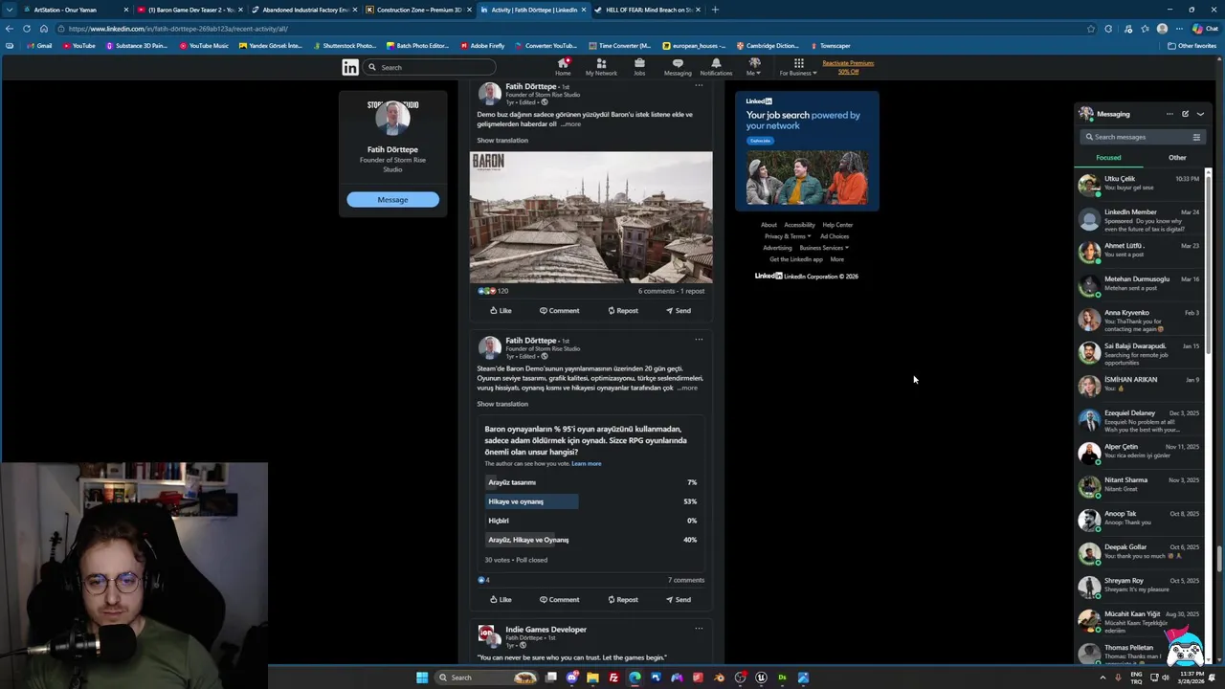Comment on the Baron demo image post

[x=559, y=310]
